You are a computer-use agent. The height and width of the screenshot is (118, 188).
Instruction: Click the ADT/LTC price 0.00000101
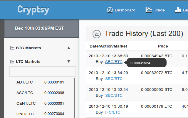pyautogui.click(x=54, y=82)
